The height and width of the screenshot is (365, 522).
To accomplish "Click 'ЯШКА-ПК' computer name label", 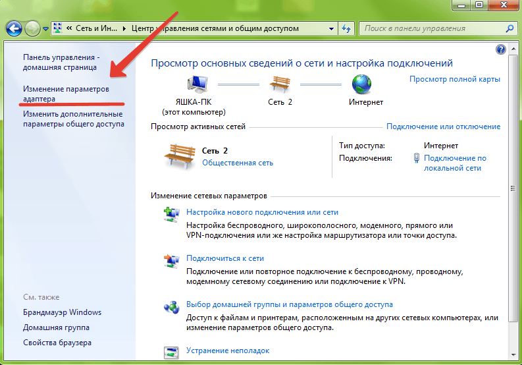I will coord(194,102).
